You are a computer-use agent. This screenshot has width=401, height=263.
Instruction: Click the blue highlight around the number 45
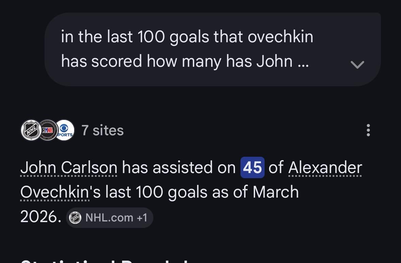coord(252,167)
